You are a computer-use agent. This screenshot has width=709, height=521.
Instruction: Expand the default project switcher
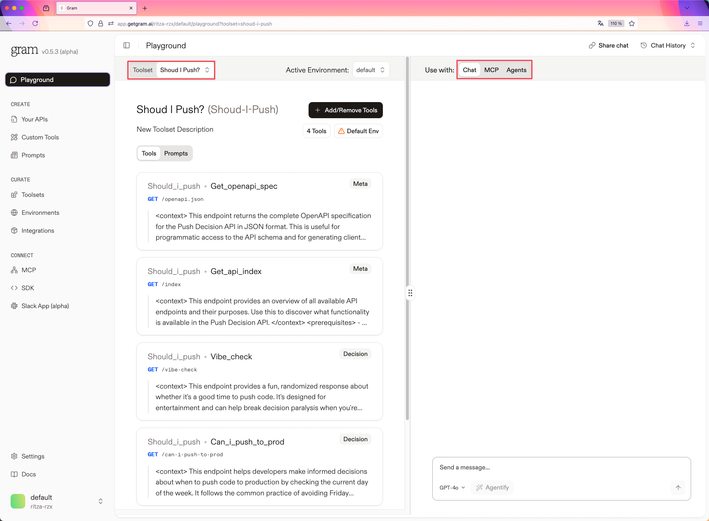(x=101, y=501)
